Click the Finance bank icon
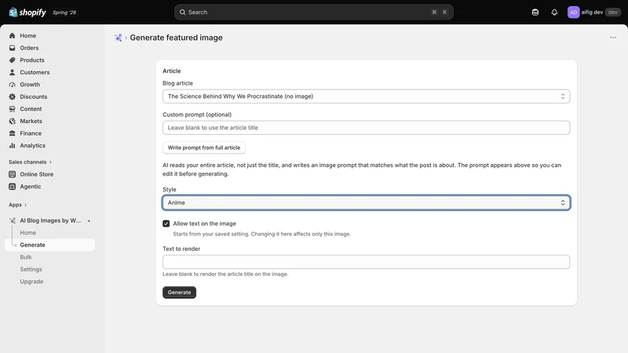 click(x=12, y=133)
